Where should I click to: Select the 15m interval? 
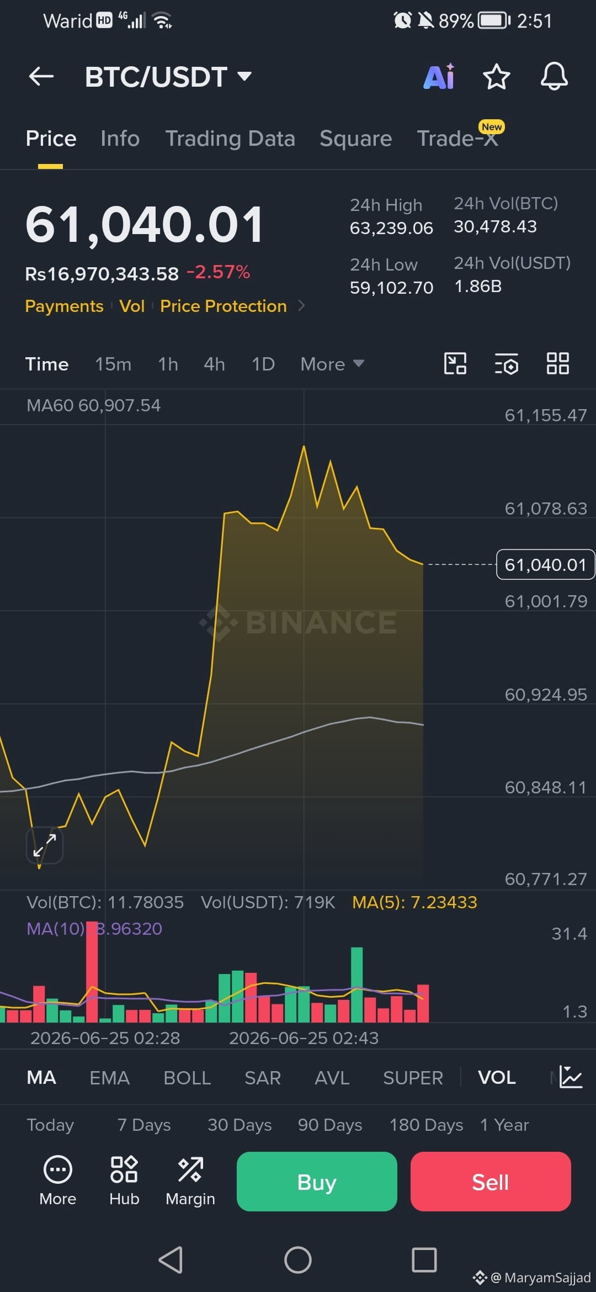[x=113, y=364]
